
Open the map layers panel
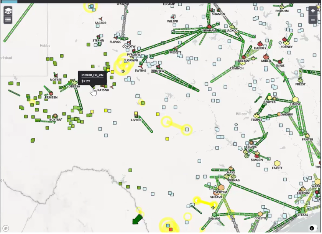8,10
